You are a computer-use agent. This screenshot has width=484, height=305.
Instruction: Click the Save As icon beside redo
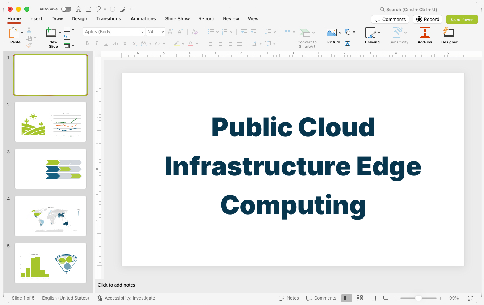point(122,9)
